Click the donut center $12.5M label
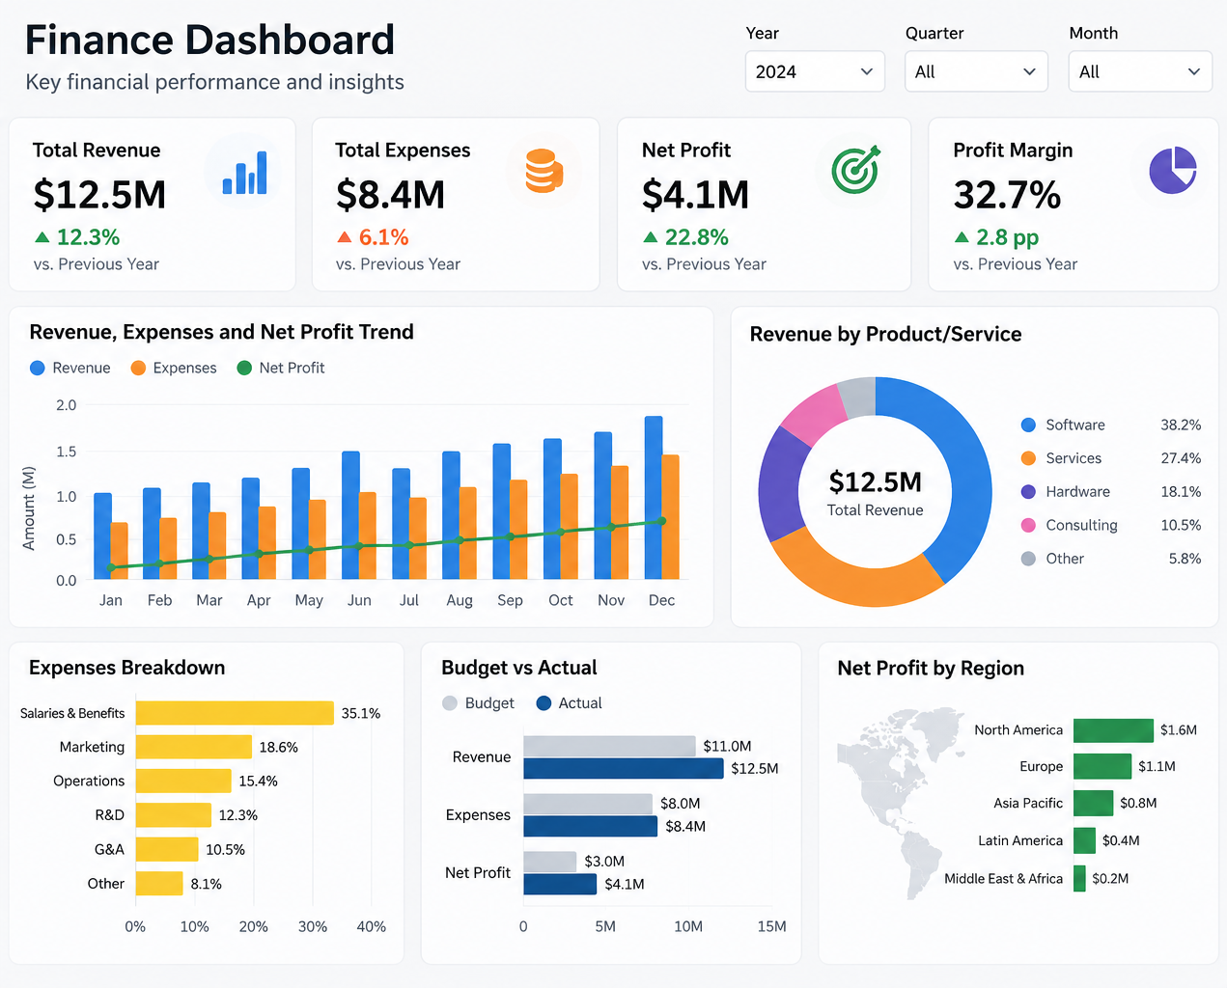Viewport: 1227px width, 988px height. [x=876, y=481]
